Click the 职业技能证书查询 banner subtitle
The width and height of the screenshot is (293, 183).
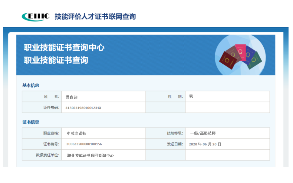coord(56,60)
